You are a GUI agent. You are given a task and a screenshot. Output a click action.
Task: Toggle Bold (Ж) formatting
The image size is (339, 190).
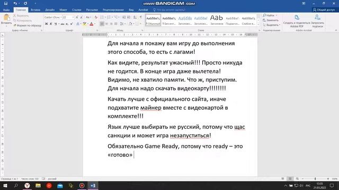[x=46, y=24]
